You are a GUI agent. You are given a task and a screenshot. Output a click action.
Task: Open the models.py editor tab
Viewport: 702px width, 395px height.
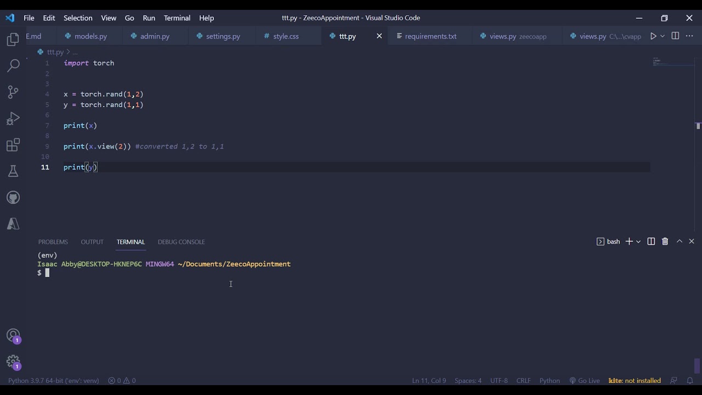click(x=90, y=36)
